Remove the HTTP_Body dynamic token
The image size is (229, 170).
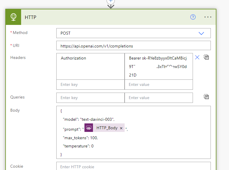pos(121,128)
